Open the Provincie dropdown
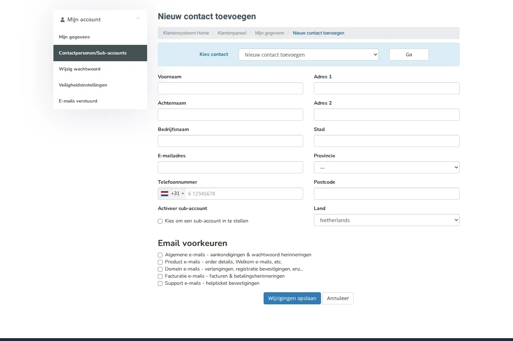Screen dimensions: 513x341 387,167
